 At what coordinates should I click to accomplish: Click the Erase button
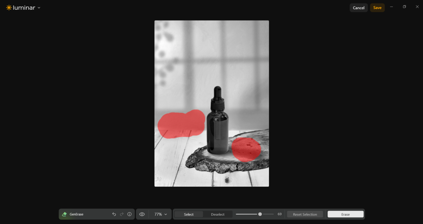click(345, 214)
